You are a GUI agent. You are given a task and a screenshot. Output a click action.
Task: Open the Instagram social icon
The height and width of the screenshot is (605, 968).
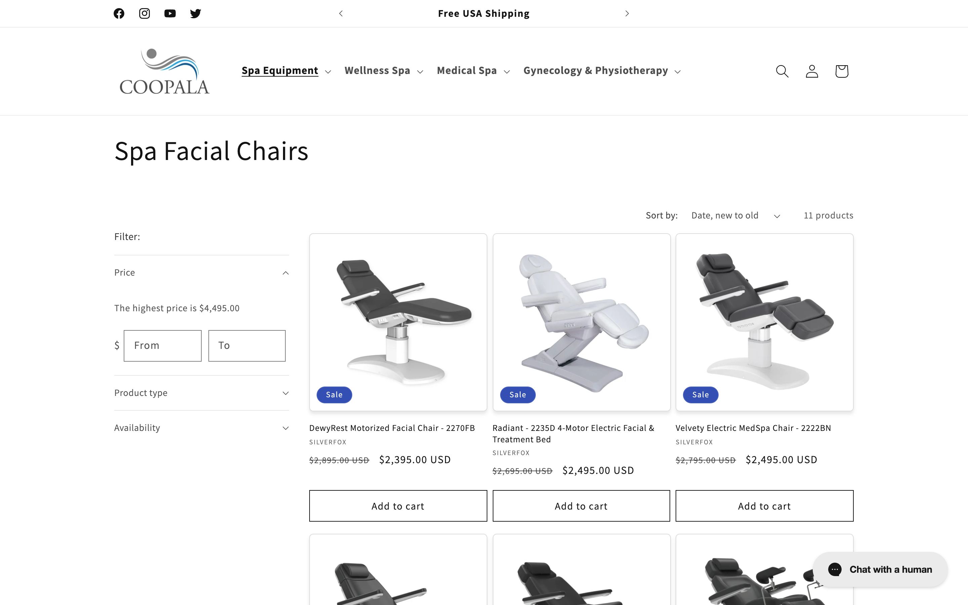tap(145, 13)
